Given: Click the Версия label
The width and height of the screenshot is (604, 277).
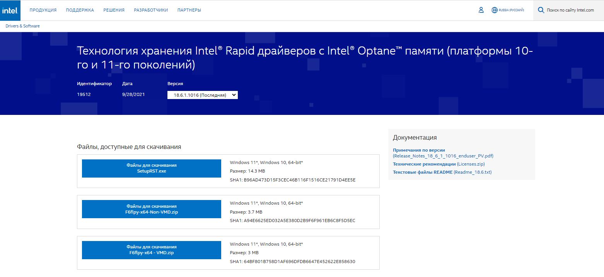Looking at the screenshot, I should 175,84.
